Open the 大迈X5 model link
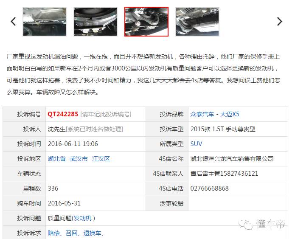Viewport: 295px width, 239px height. click(230, 114)
